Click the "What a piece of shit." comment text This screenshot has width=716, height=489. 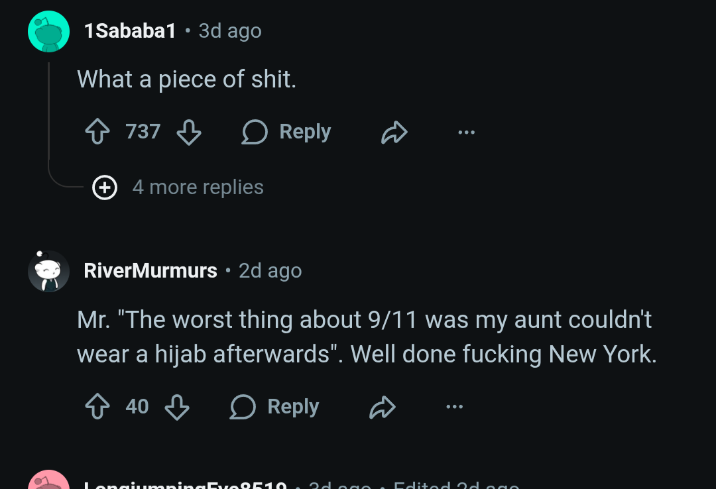pos(187,80)
